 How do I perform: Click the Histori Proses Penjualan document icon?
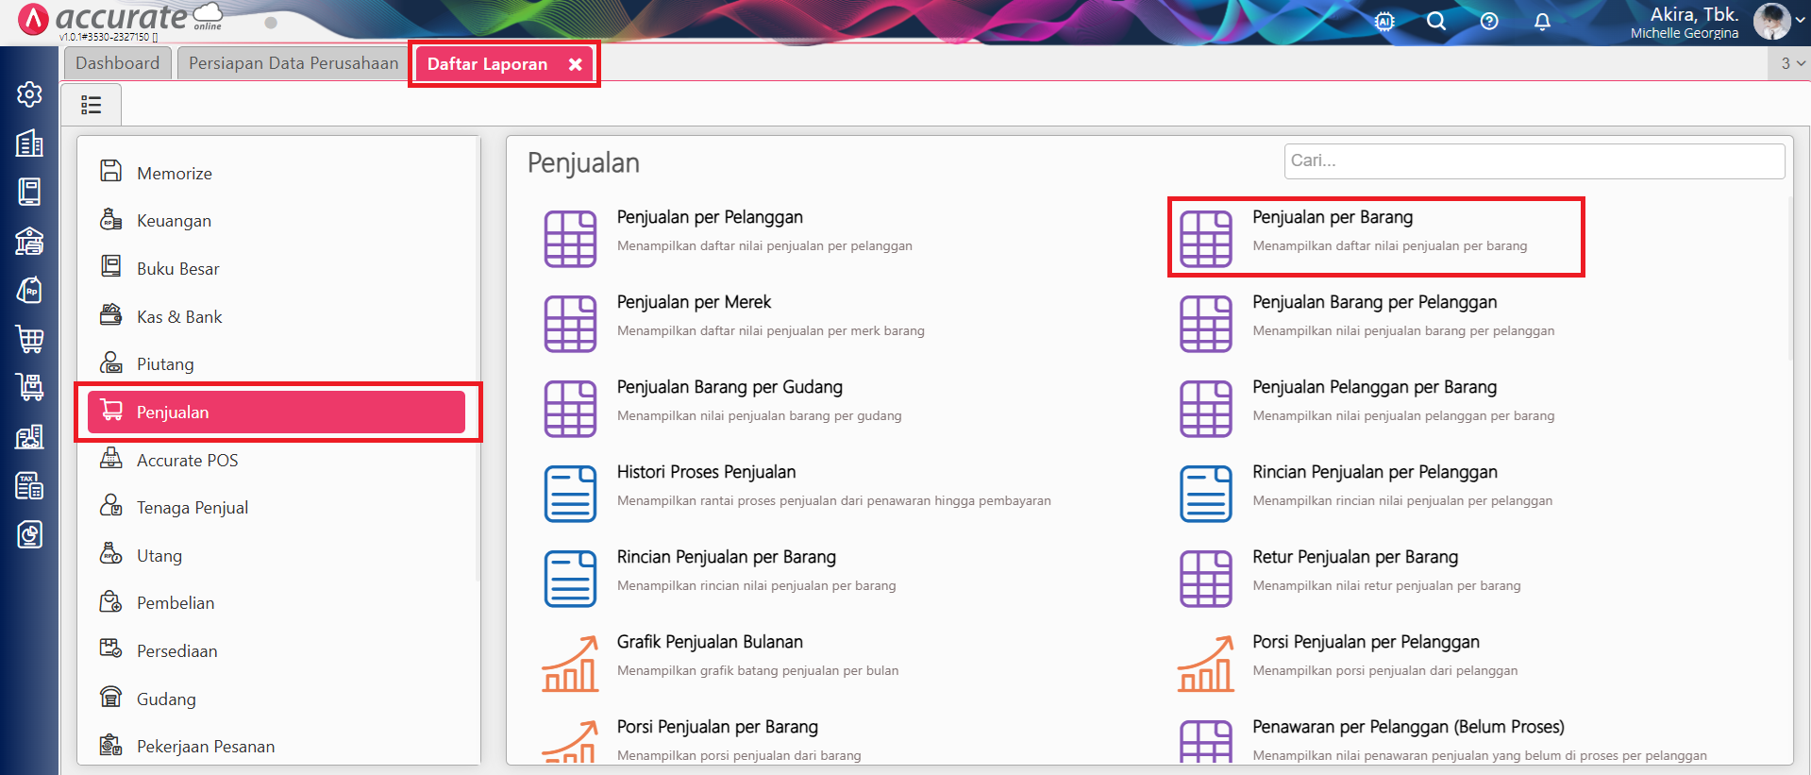(x=570, y=494)
